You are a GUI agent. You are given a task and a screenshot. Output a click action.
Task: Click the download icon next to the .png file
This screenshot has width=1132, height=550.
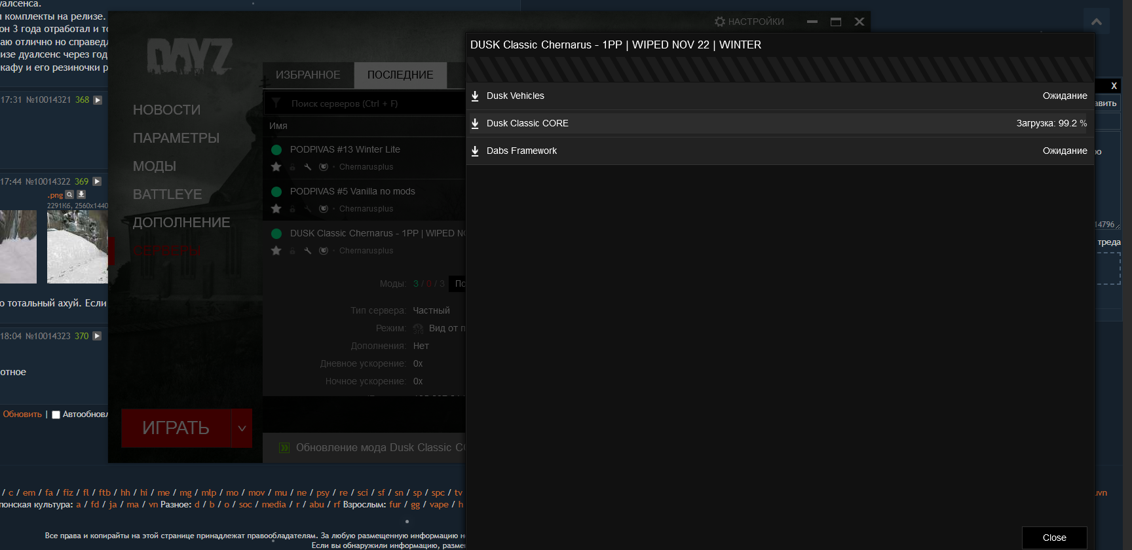pos(81,194)
